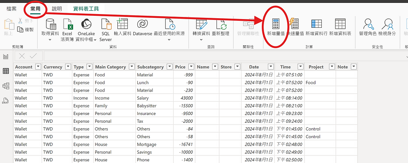This screenshot has height=163, width=408.
Task: Open 檢視身分 (View as) icon
Action: (x=387, y=24)
